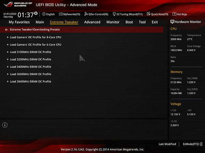Click +3.3V reading 3.360 V
This screenshot has height=153, width=205.
pos(175,125)
